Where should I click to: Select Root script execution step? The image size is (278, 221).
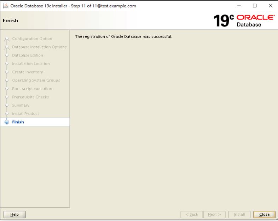[x=32, y=89]
